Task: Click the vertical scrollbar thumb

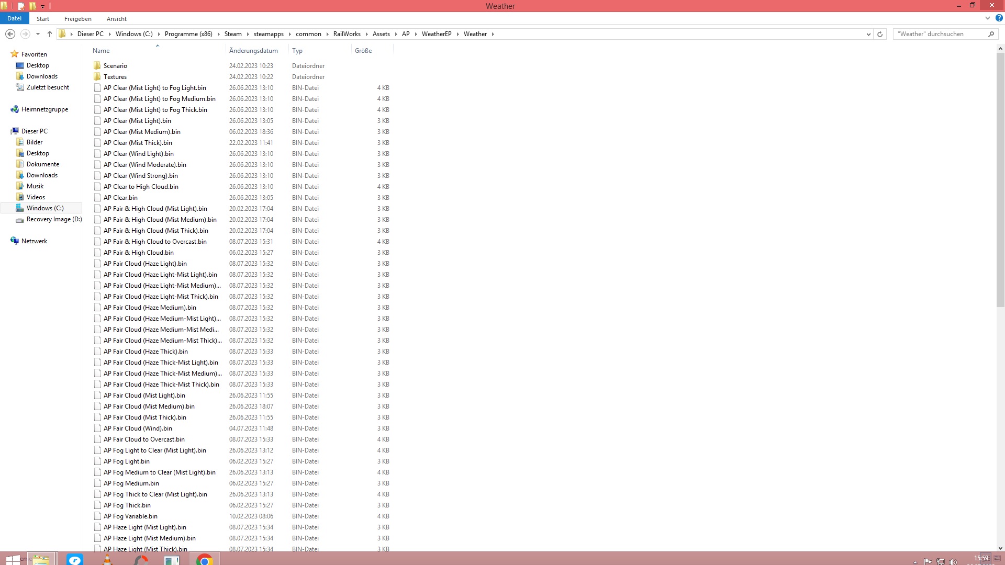Action: click(x=1000, y=179)
